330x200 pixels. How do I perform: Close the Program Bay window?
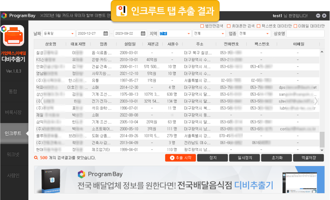pyautogui.click(x=324, y=16)
